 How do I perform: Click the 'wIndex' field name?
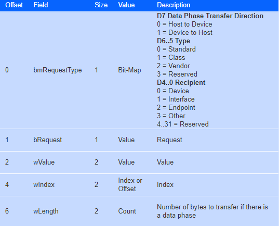pos(44,184)
